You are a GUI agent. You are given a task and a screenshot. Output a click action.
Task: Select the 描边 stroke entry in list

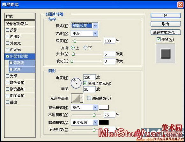click(x=20, y=102)
